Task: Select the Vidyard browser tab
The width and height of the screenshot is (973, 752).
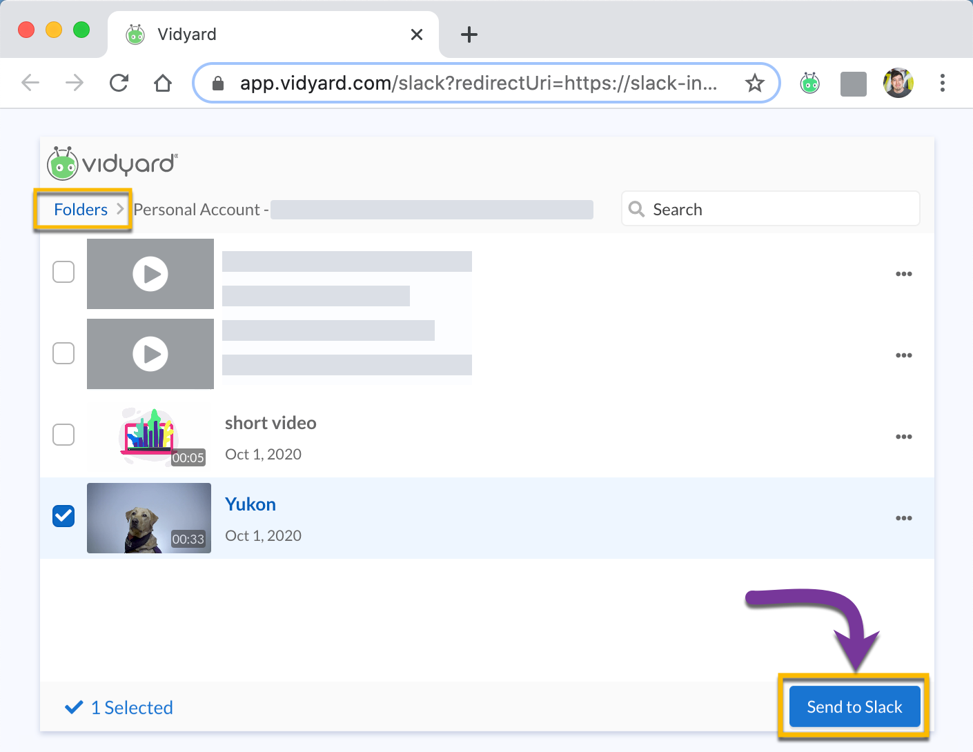Action: 273,34
